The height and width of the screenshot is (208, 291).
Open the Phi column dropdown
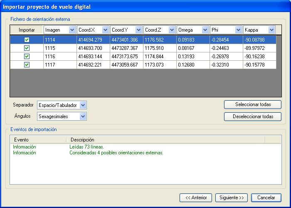[238, 30]
